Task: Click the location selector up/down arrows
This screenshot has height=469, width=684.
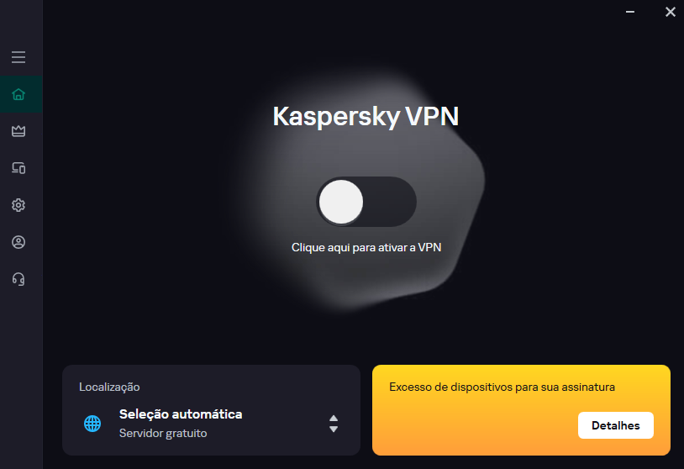Action: (334, 424)
